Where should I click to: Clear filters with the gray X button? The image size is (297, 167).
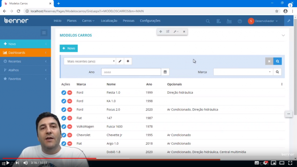click(269, 61)
